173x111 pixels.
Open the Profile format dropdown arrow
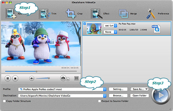tap(105, 89)
